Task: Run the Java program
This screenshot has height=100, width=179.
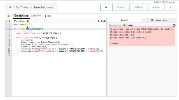Action: pyautogui.click(x=48, y=16)
